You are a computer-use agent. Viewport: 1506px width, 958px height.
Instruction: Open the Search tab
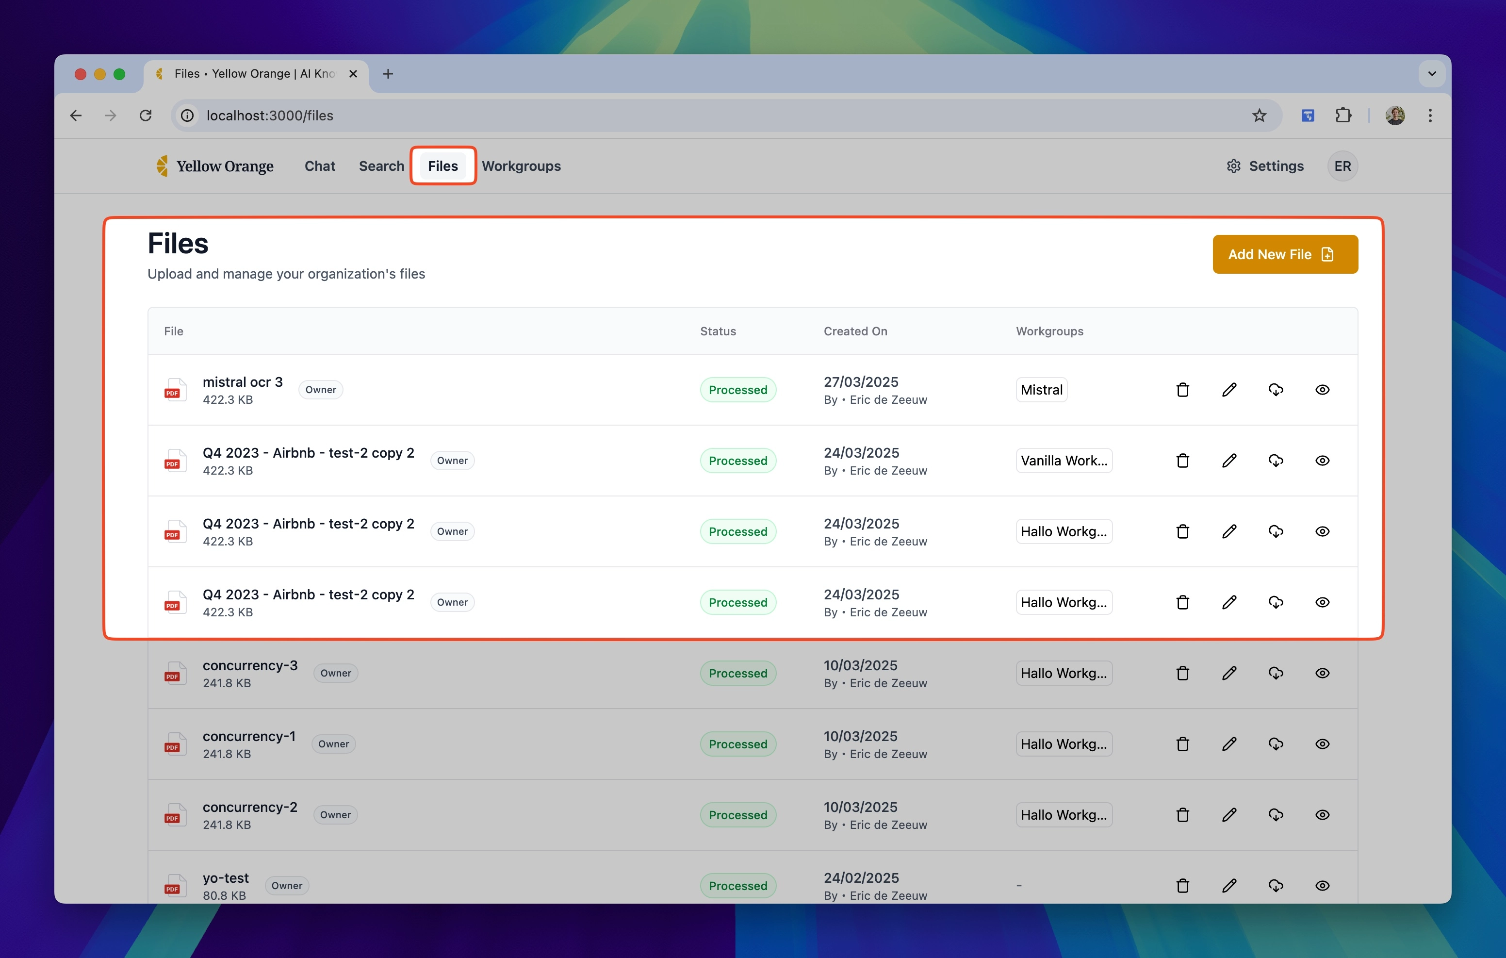point(381,166)
